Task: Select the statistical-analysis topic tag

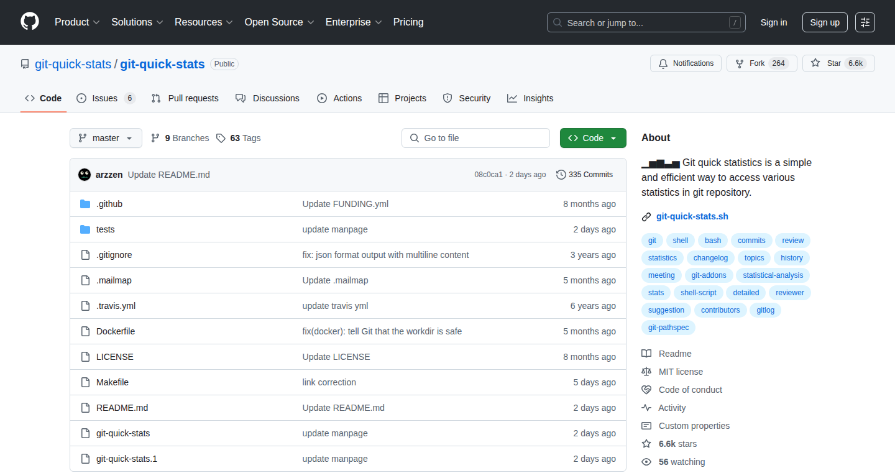Action: click(773, 275)
